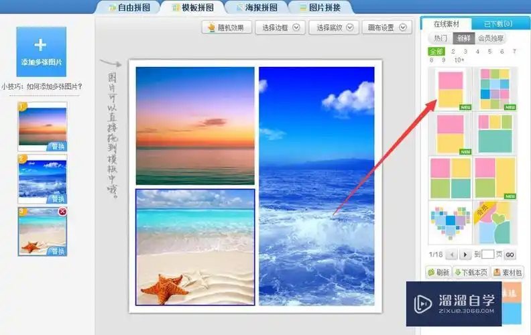The image size is (531, 335).
Task: Click the 刷新 refresh templates button
Action: coord(438,273)
